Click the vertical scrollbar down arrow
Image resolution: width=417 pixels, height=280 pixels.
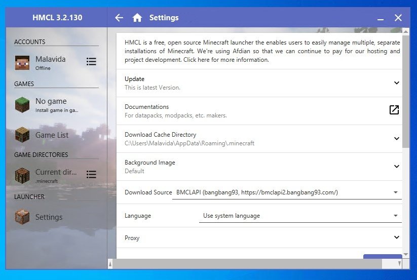405,255
